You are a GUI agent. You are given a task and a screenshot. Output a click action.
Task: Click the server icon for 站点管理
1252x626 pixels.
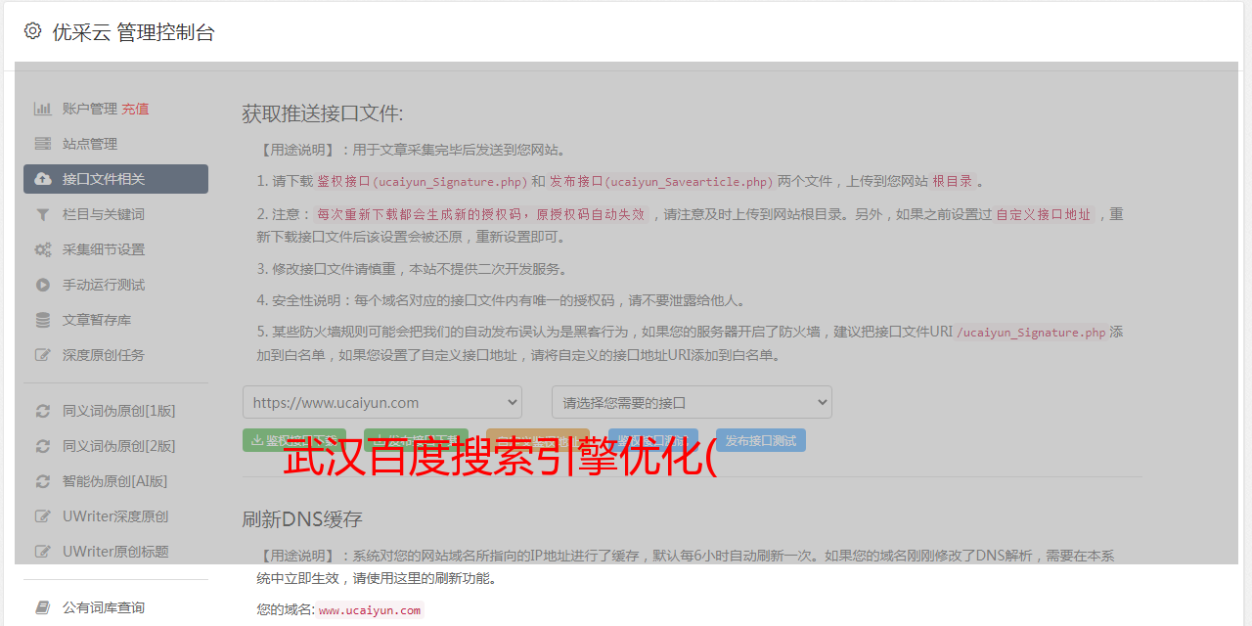coord(42,144)
